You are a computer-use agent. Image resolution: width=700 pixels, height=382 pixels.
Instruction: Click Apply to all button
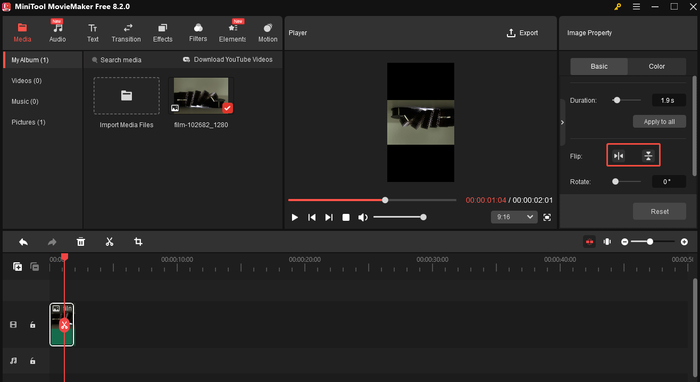pos(660,122)
